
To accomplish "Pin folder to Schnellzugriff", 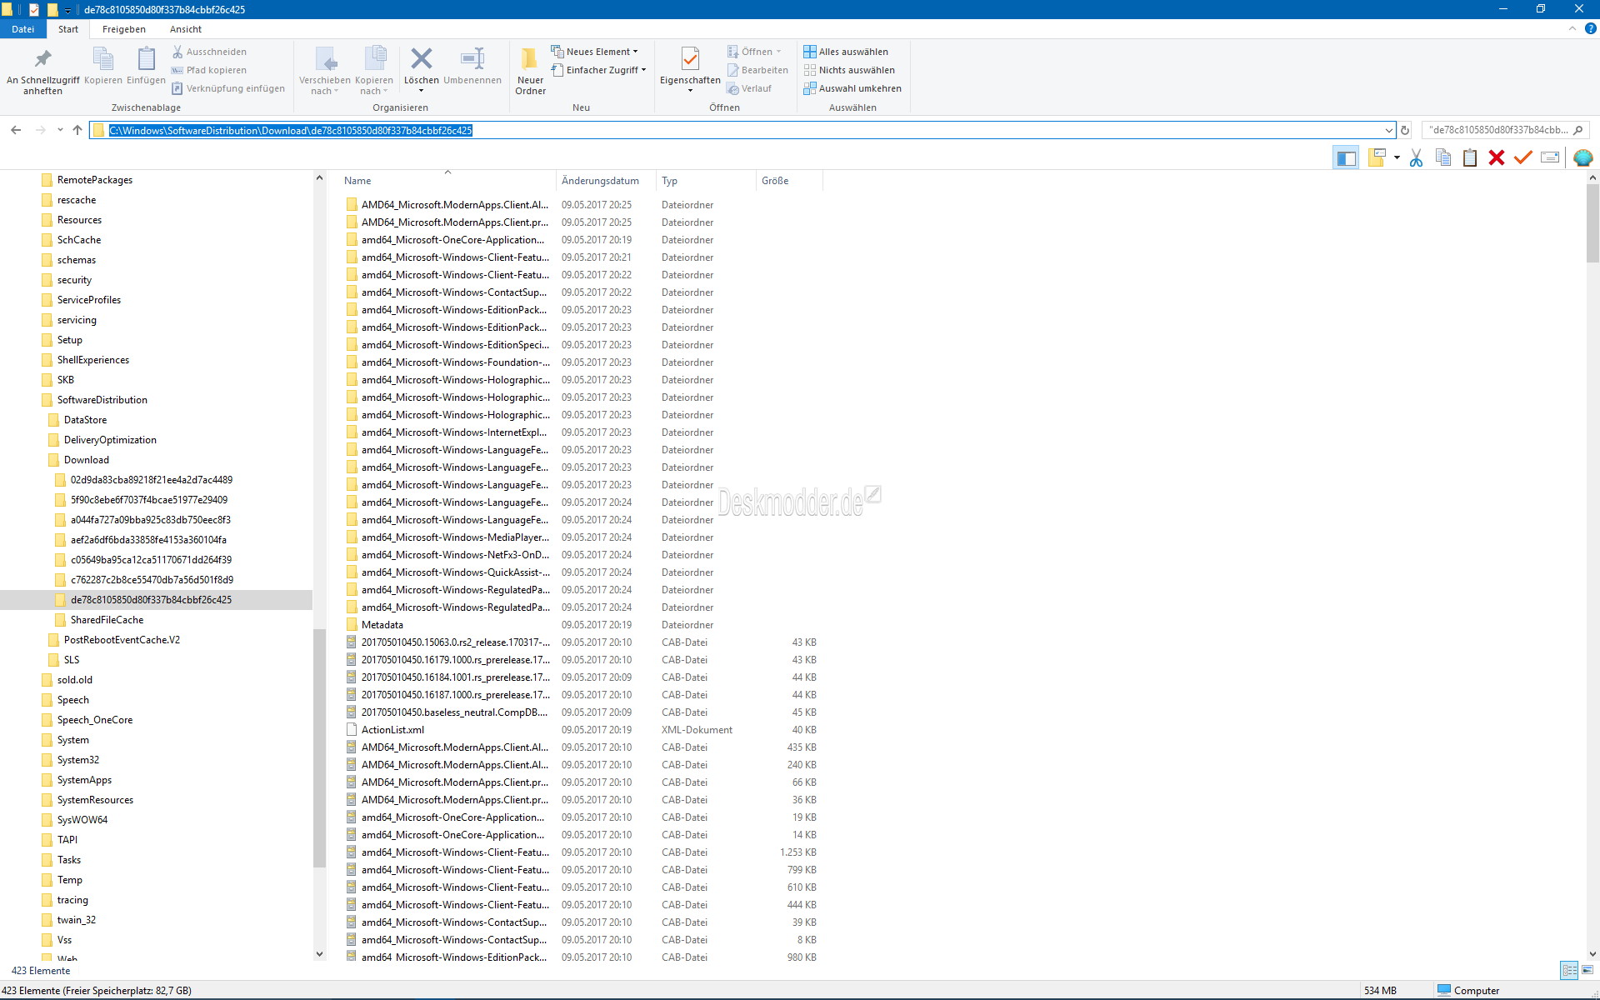I will click(42, 71).
